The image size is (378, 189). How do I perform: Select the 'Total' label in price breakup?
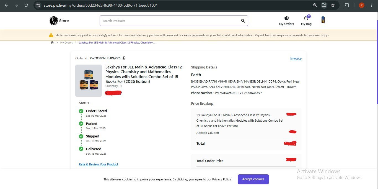[201, 144]
